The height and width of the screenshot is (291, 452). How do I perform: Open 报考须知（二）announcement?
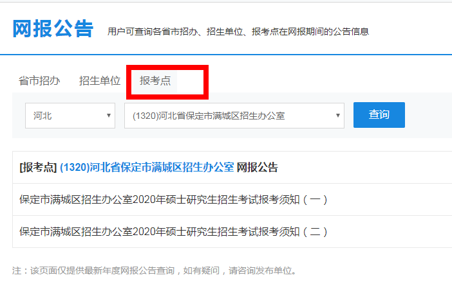point(173,232)
